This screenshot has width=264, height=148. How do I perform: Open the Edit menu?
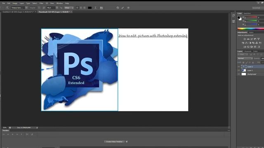9,3
